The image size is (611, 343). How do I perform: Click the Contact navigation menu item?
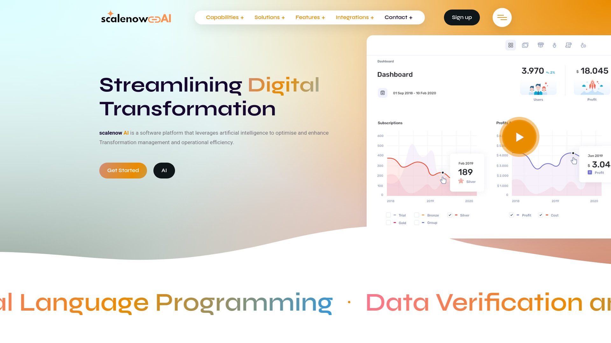[398, 17]
